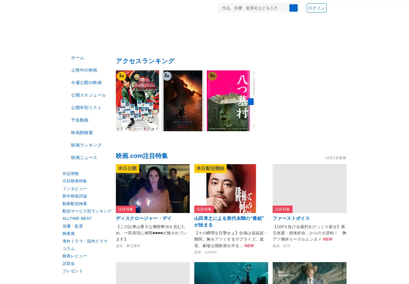Click the ディスクロージャー・デイ title link
This screenshot has height=284, width=409.
click(x=143, y=218)
